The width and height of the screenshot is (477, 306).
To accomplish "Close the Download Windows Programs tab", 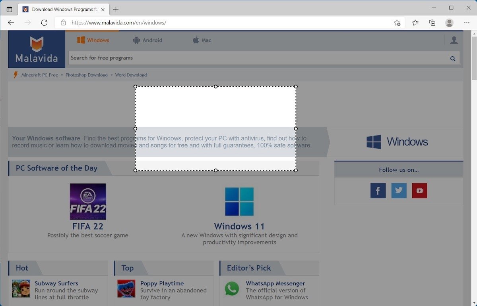I will pos(104,9).
